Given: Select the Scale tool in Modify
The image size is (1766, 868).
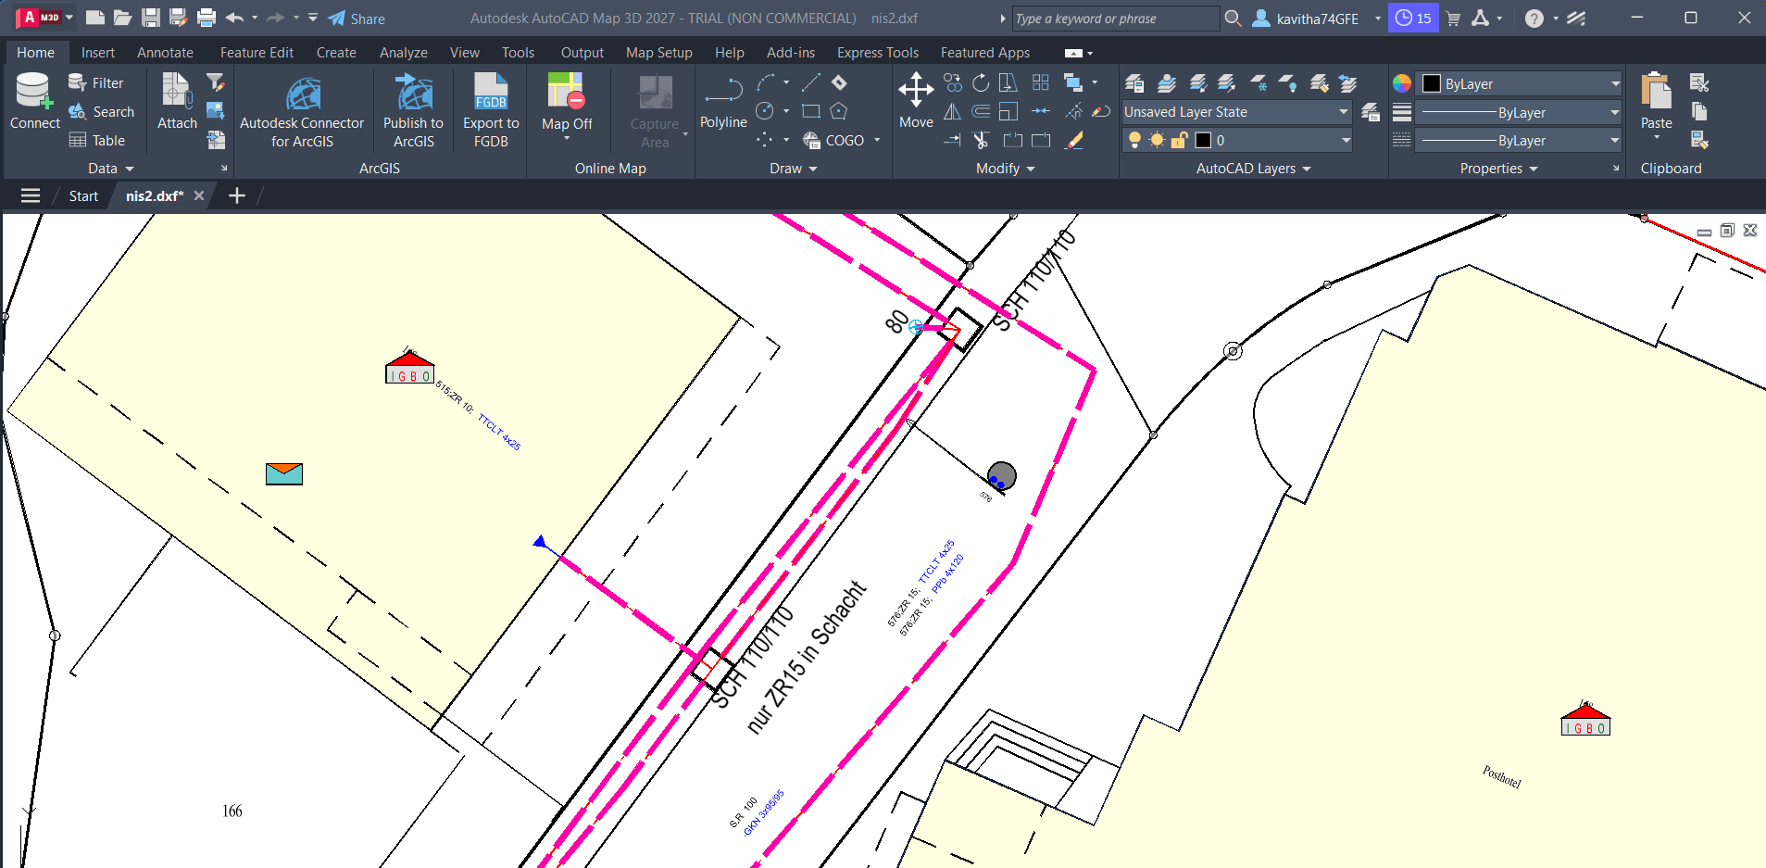Looking at the screenshot, I should coord(1008,112).
